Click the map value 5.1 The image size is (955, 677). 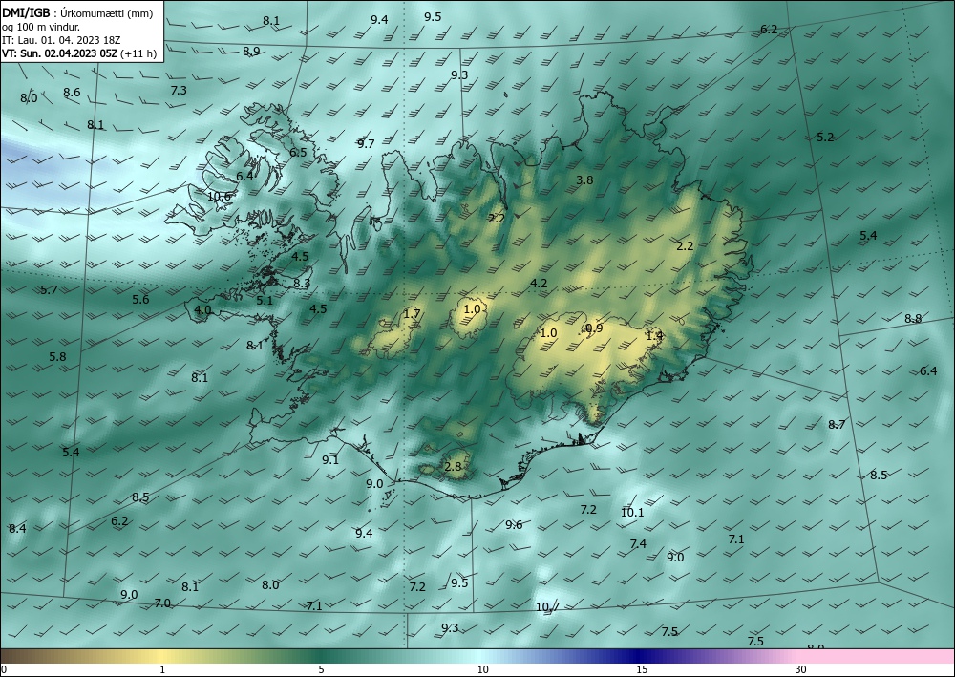click(265, 300)
